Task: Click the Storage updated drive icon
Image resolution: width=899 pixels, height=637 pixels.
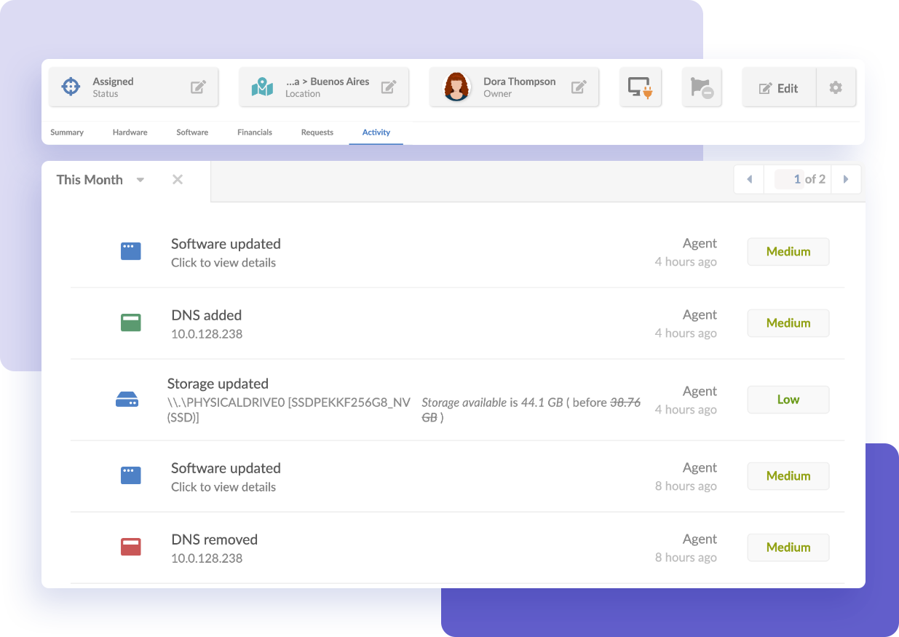Action: (x=127, y=399)
